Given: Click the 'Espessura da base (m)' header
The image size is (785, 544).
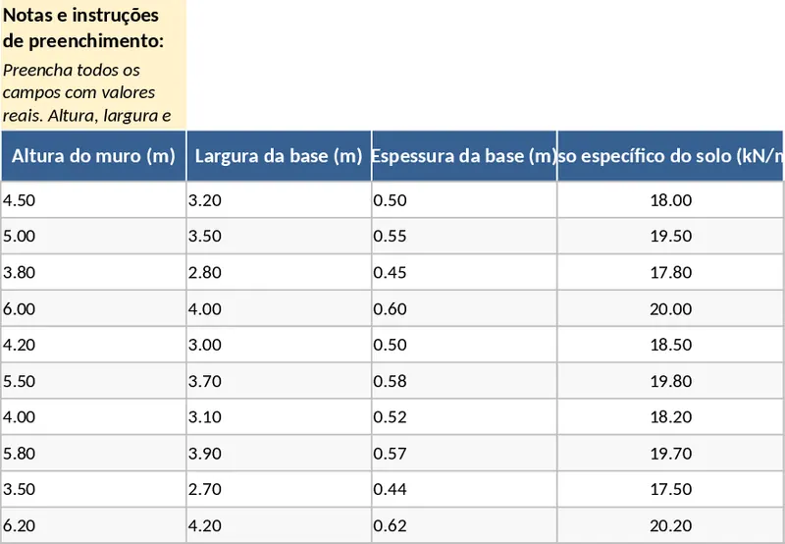Looking at the screenshot, I should tap(464, 155).
